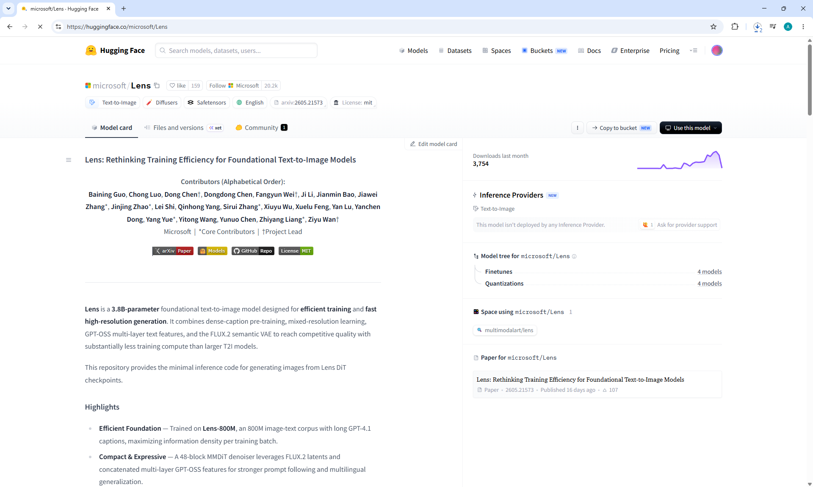
Task: Open the Chrome profile avatar
Action: click(788, 27)
